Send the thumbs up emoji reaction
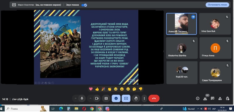 [x=97, y=89]
